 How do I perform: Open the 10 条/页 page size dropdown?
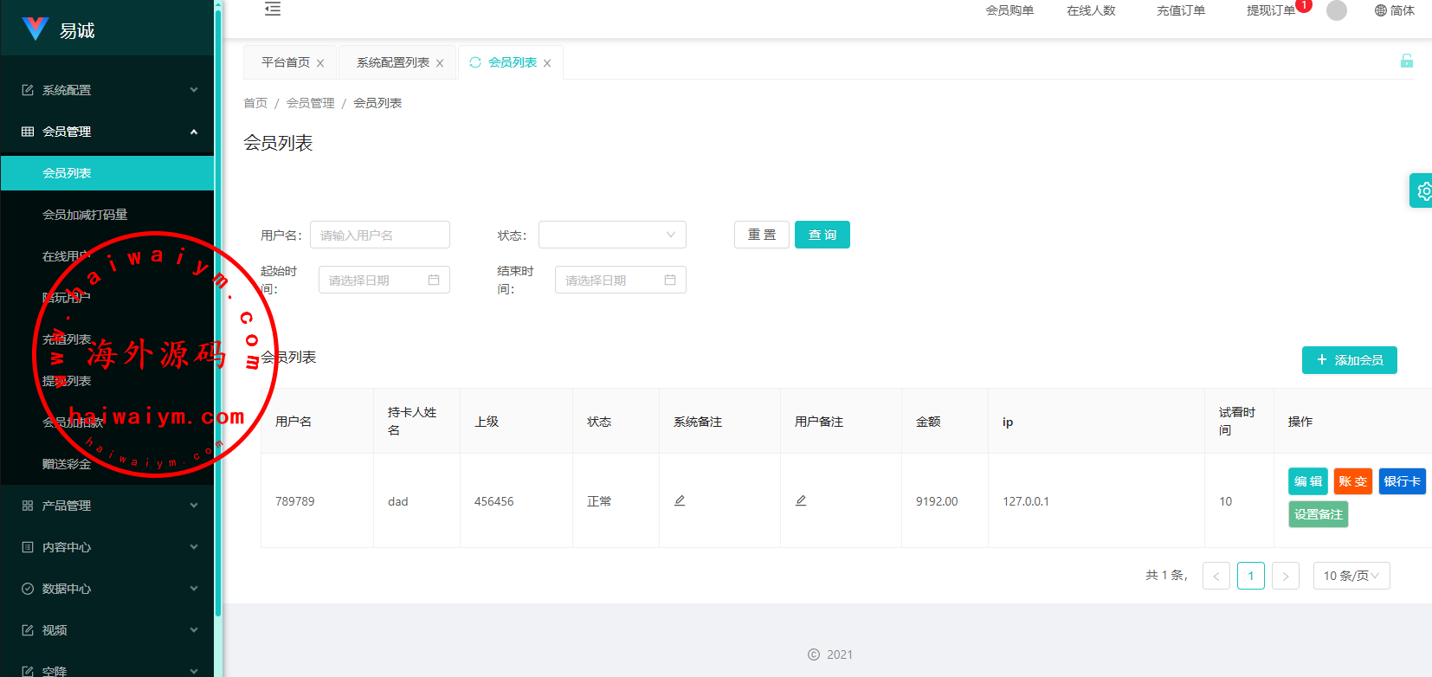point(1351,576)
